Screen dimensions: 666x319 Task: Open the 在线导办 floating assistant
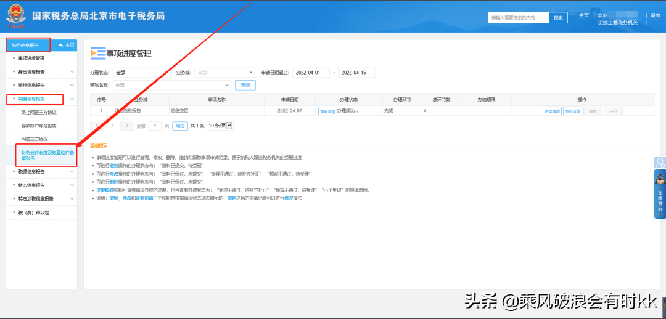[660, 193]
